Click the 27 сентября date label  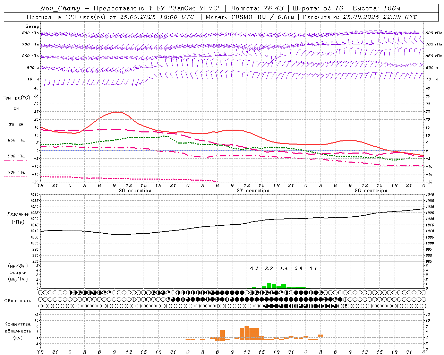click(253, 191)
